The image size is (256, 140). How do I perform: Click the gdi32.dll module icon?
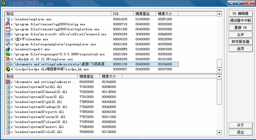[8, 102]
